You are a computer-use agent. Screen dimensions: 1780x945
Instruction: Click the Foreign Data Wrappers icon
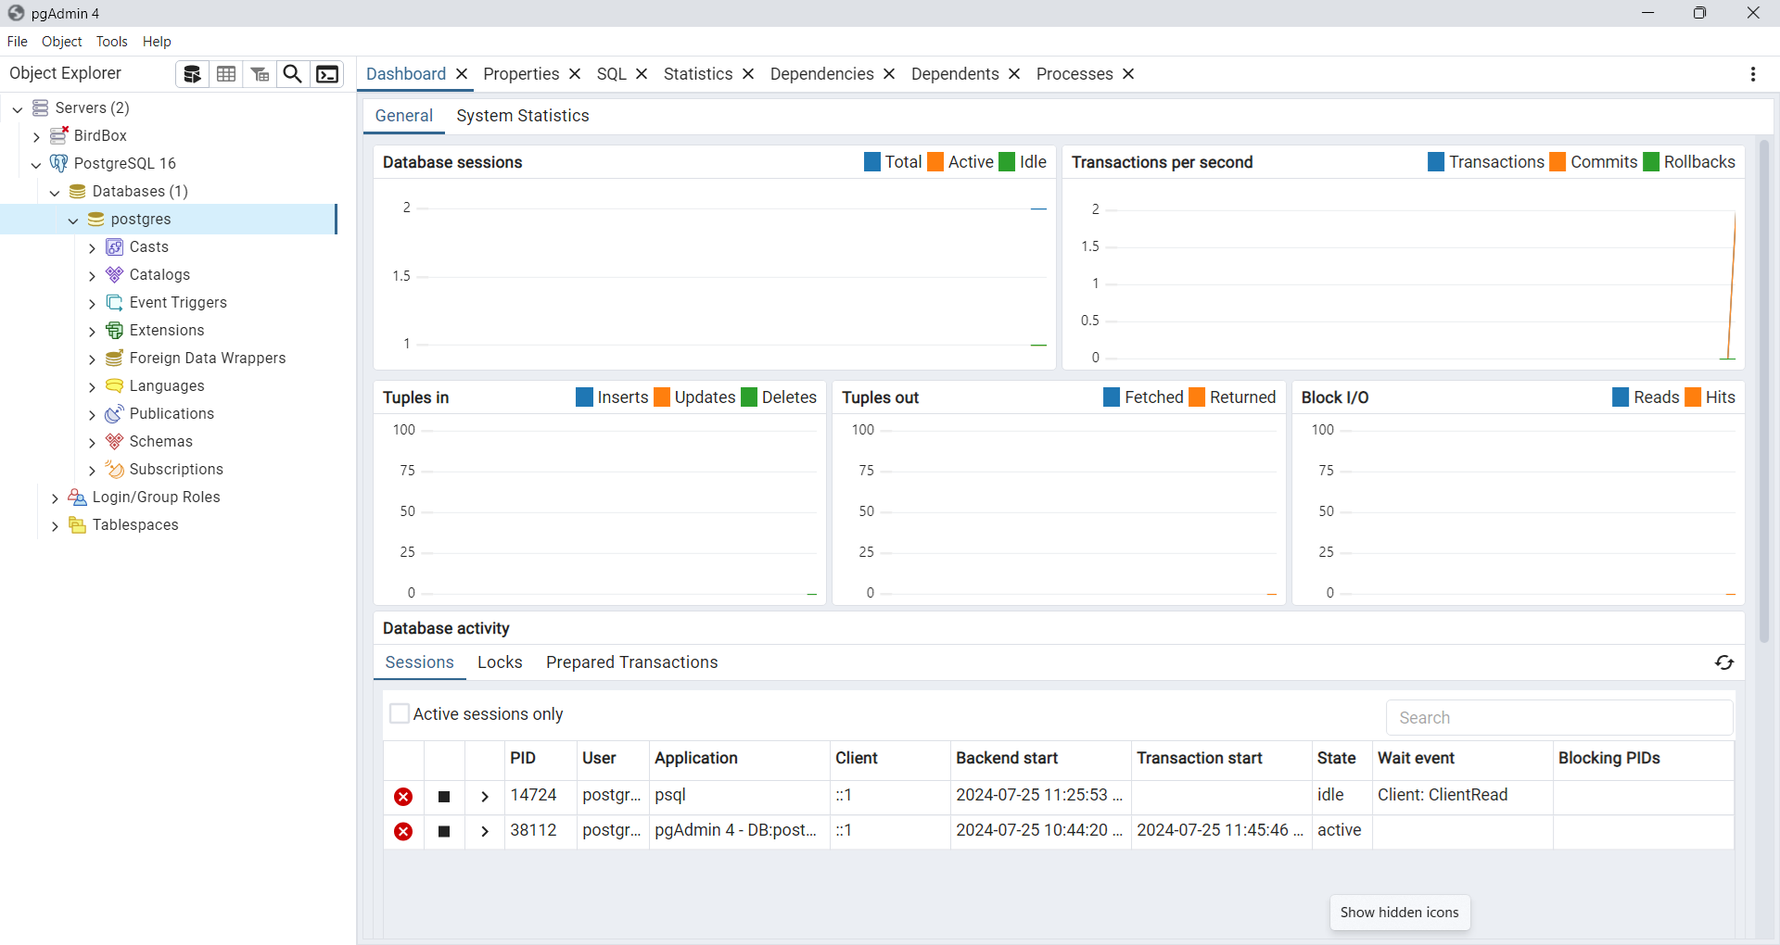pos(115,358)
